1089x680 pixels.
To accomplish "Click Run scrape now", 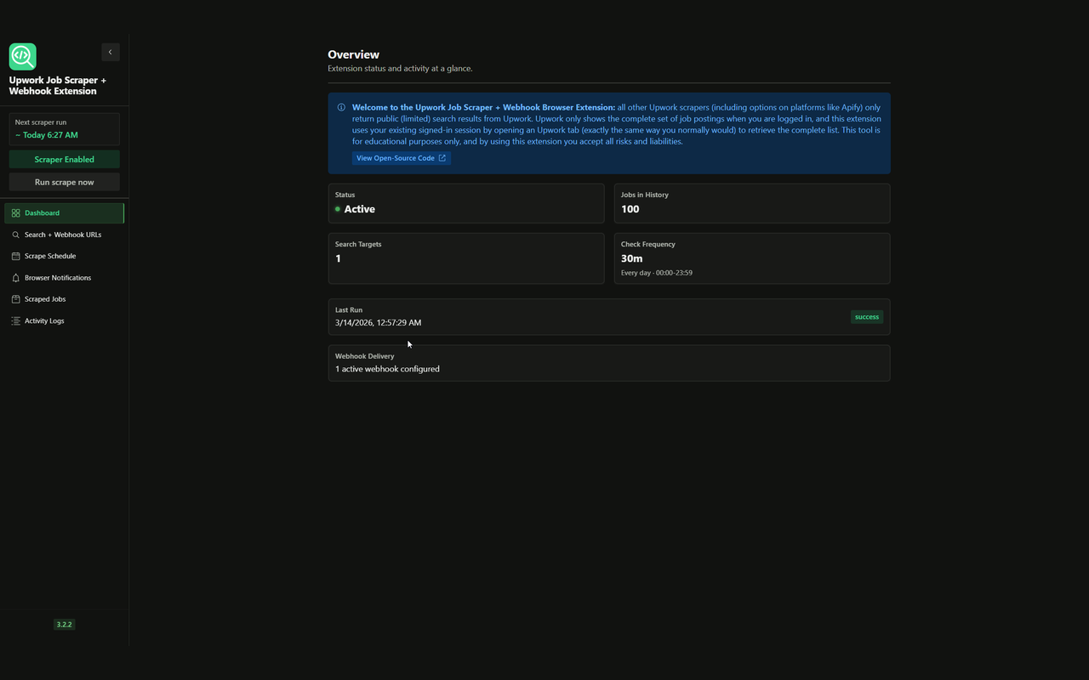I will (65, 182).
